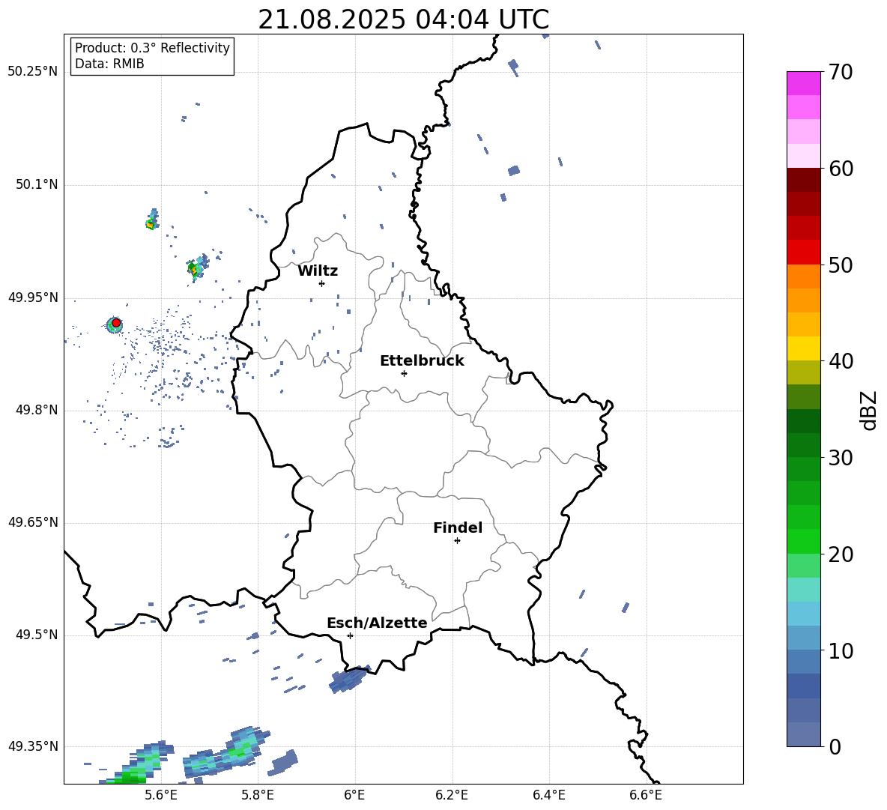Click the blue radar echo south of Esch/Alzette
The width and height of the screenshot is (887, 810).
pos(350,680)
